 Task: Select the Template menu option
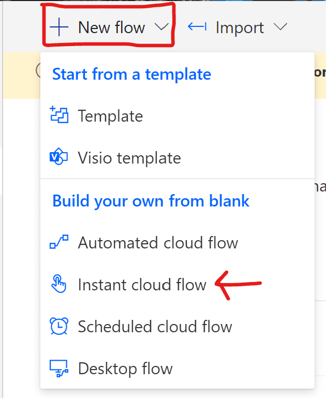tap(110, 116)
